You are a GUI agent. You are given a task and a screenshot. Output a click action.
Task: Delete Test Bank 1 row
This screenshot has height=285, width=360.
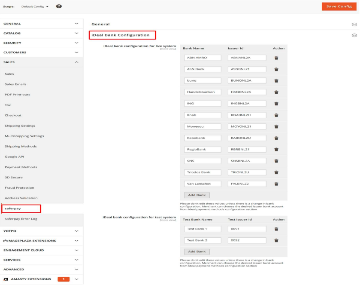(x=276, y=229)
